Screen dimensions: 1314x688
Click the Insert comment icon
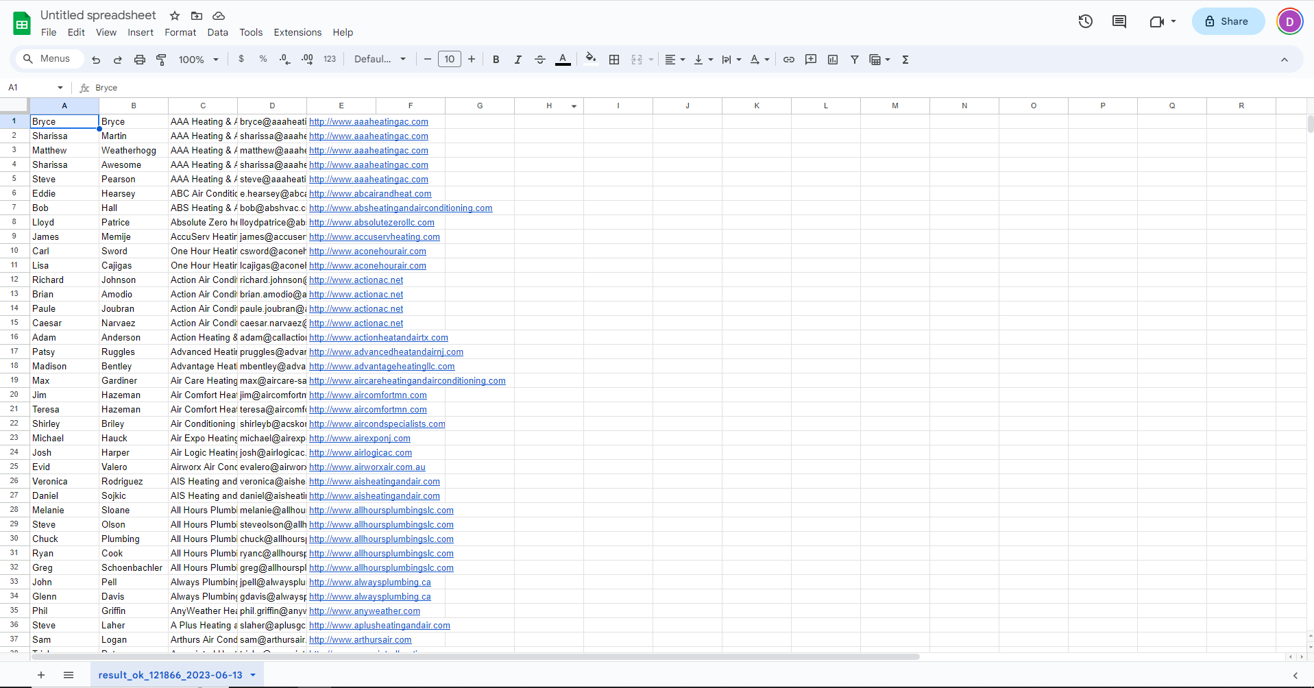click(x=811, y=60)
